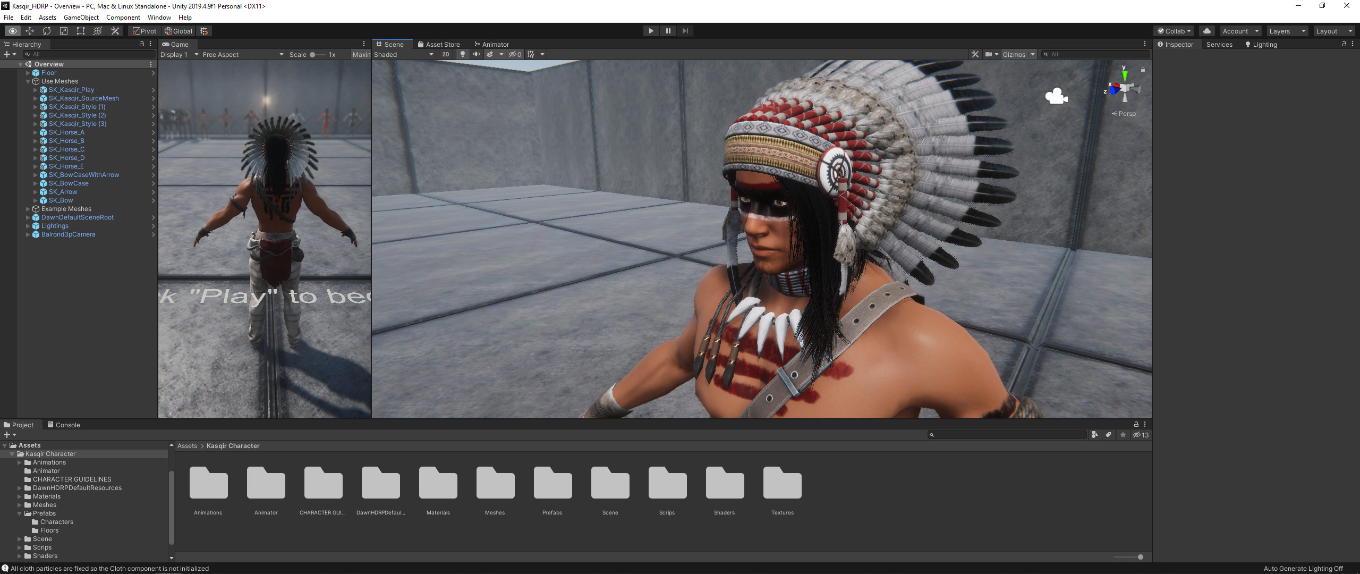
Task: Open the custom editor tools icon
Action: click(x=115, y=31)
